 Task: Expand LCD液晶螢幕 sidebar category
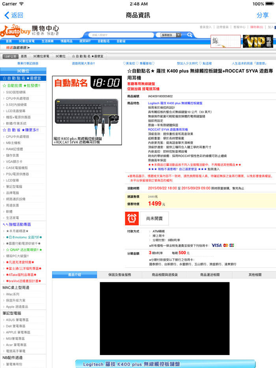point(16,111)
